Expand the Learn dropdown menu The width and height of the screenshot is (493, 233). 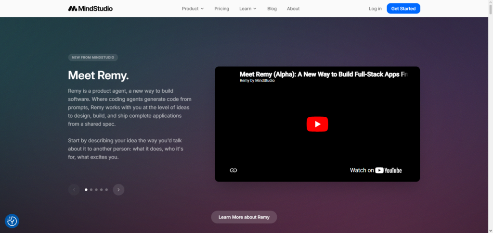pos(248,9)
